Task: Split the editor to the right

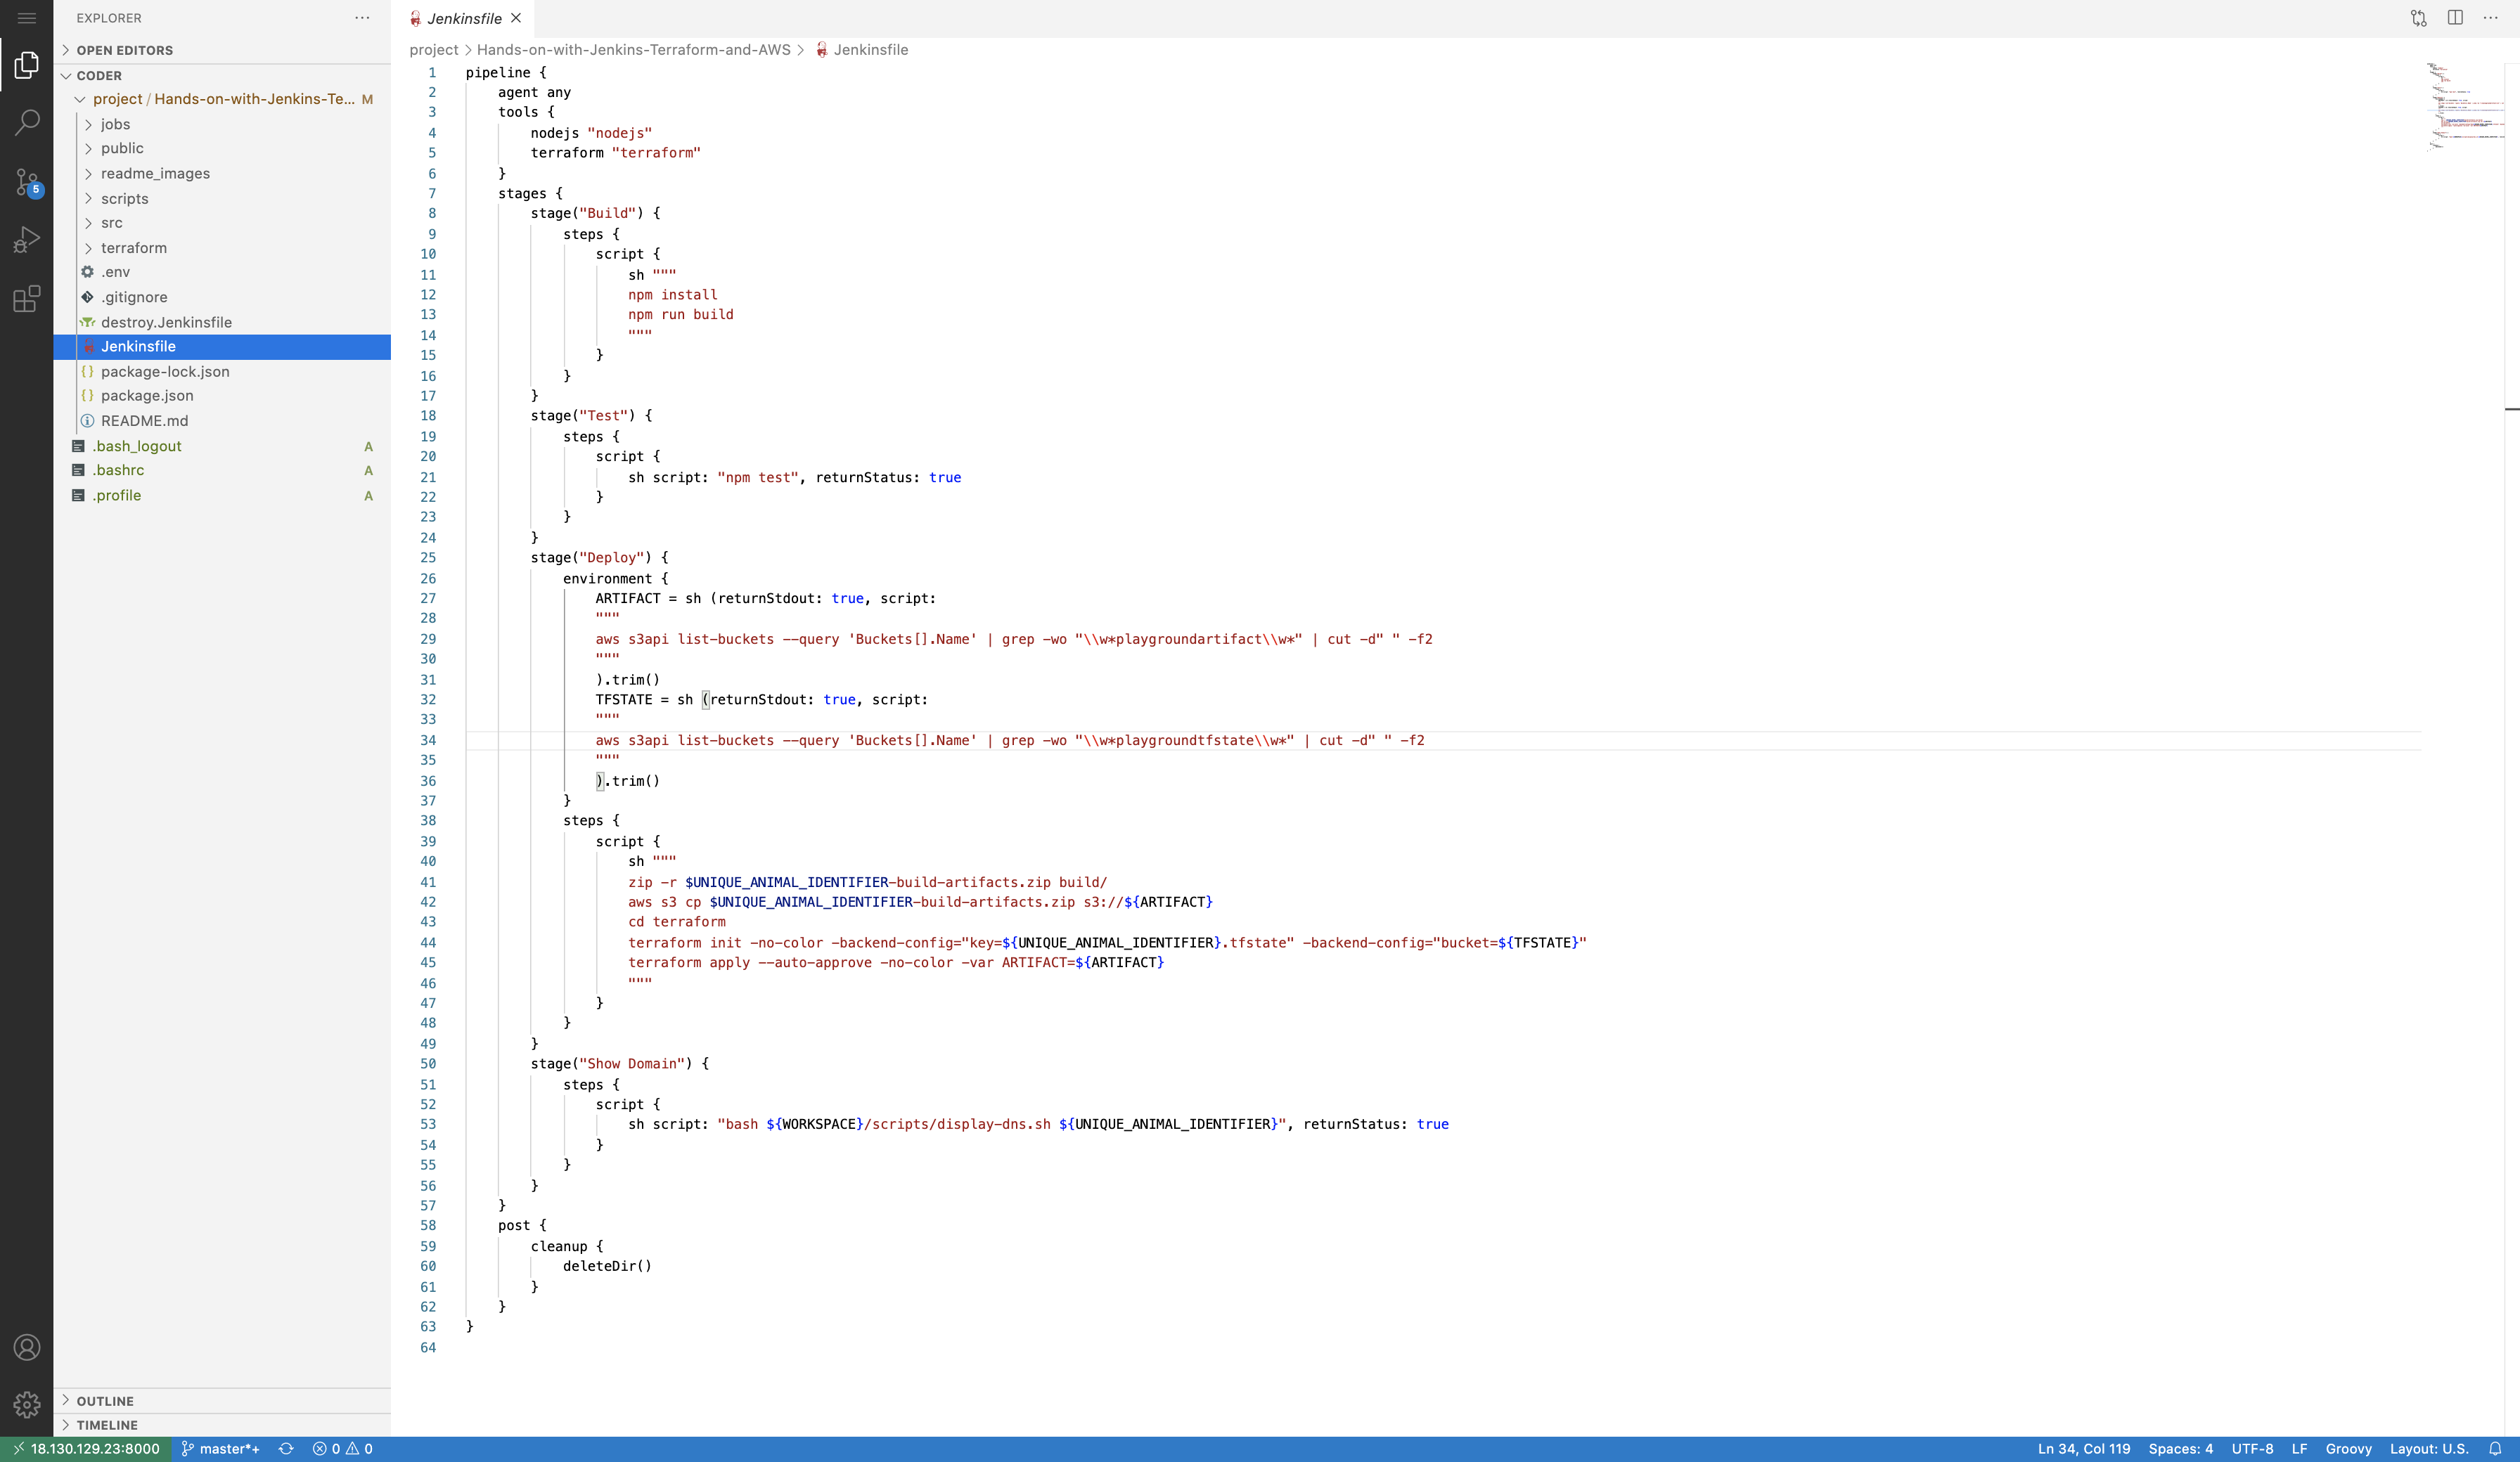Action: (x=2455, y=18)
